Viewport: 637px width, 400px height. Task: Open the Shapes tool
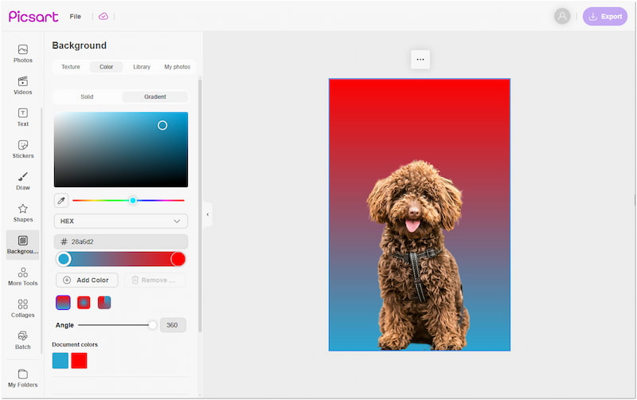pos(23,213)
